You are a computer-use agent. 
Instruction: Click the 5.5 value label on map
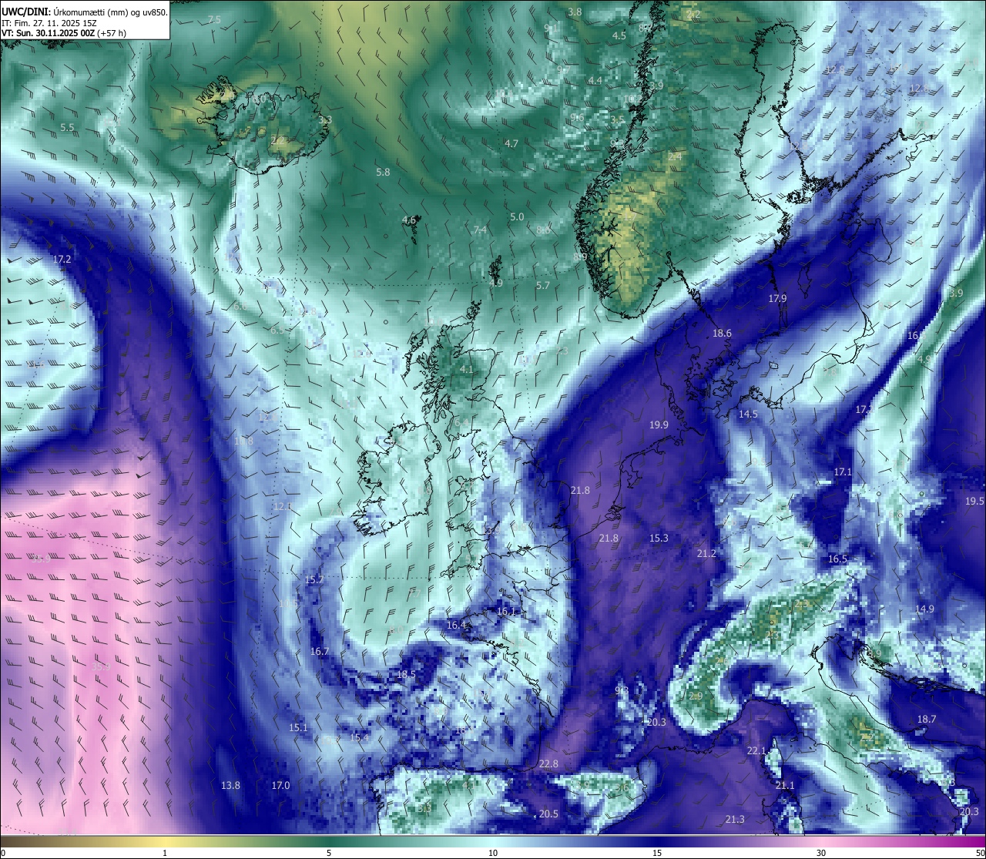(68, 127)
